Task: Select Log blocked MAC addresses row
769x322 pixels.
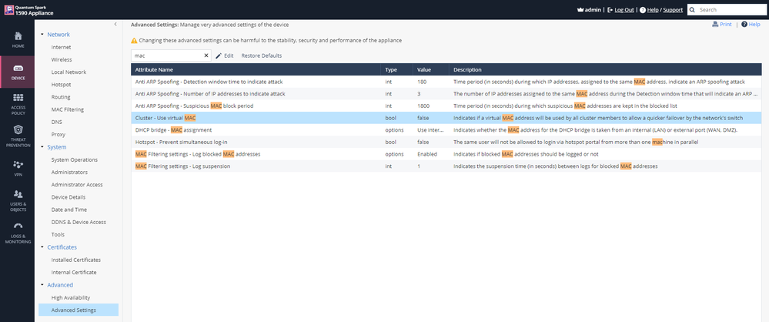Action: click(x=446, y=154)
